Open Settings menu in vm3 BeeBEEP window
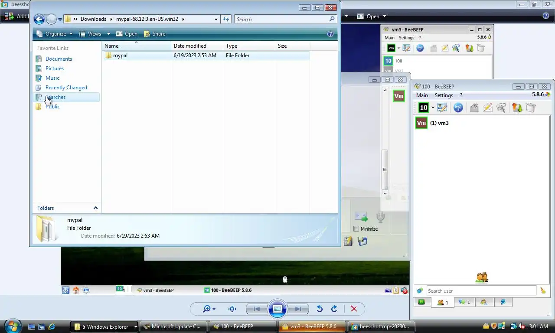The height and width of the screenshot is (333, 555). 406,38
